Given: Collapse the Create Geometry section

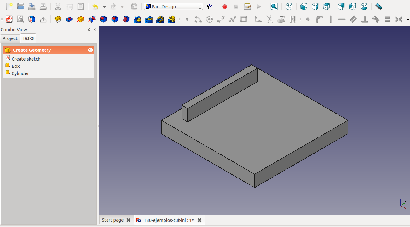Looking at the screenshot, I should coord(90,50).
